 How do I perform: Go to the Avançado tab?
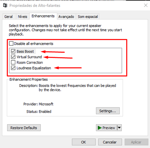[x=66, y=17]
